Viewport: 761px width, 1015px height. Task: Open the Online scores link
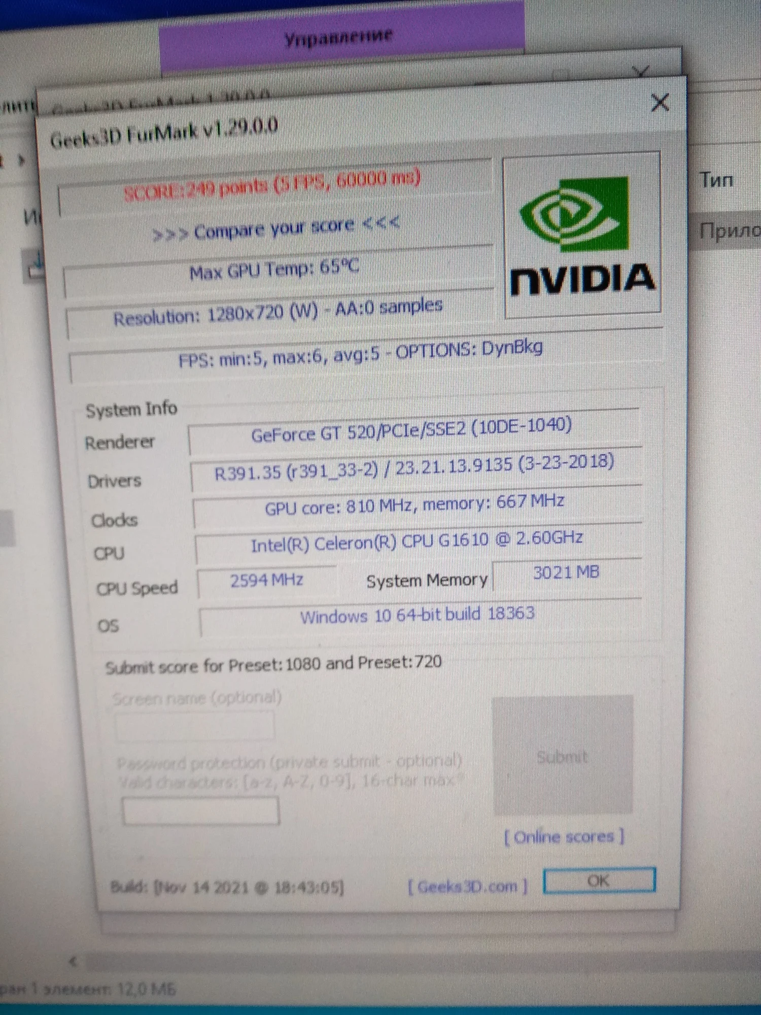click(x=564, y=836)
